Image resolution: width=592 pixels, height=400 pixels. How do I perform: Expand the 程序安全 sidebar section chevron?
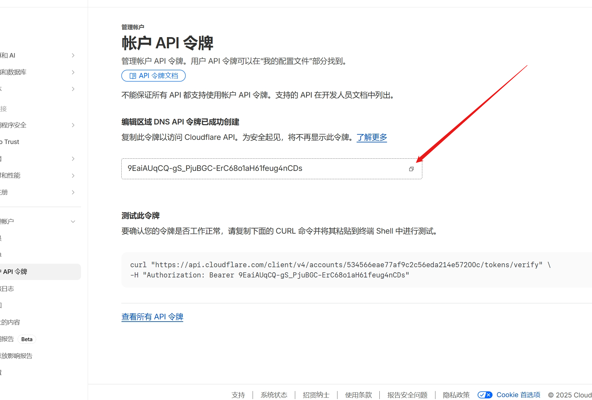pyautogui.click(x=73, y=125)
